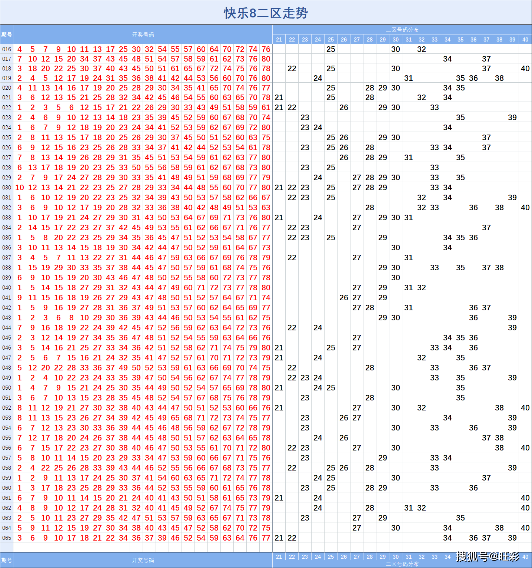Image resolution: width=532 pixels, height=568 pixels.
Task: Select the black 38 in row 019
Action: coord(499,78)
